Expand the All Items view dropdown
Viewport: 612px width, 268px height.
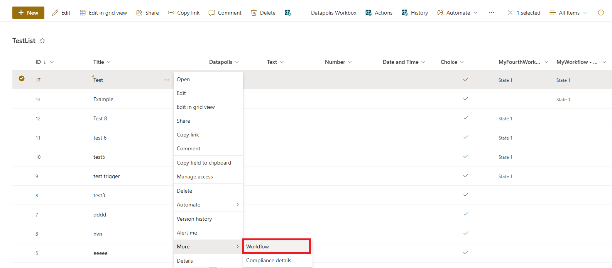[x=568, y=13]
